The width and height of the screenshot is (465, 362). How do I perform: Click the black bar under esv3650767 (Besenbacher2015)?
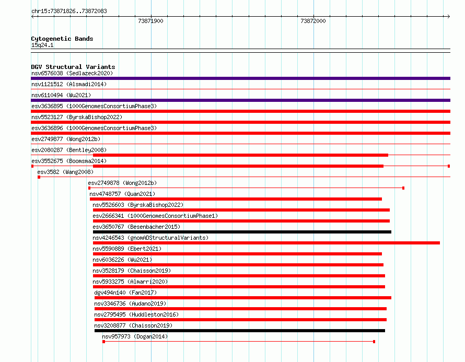coord(242,232)
